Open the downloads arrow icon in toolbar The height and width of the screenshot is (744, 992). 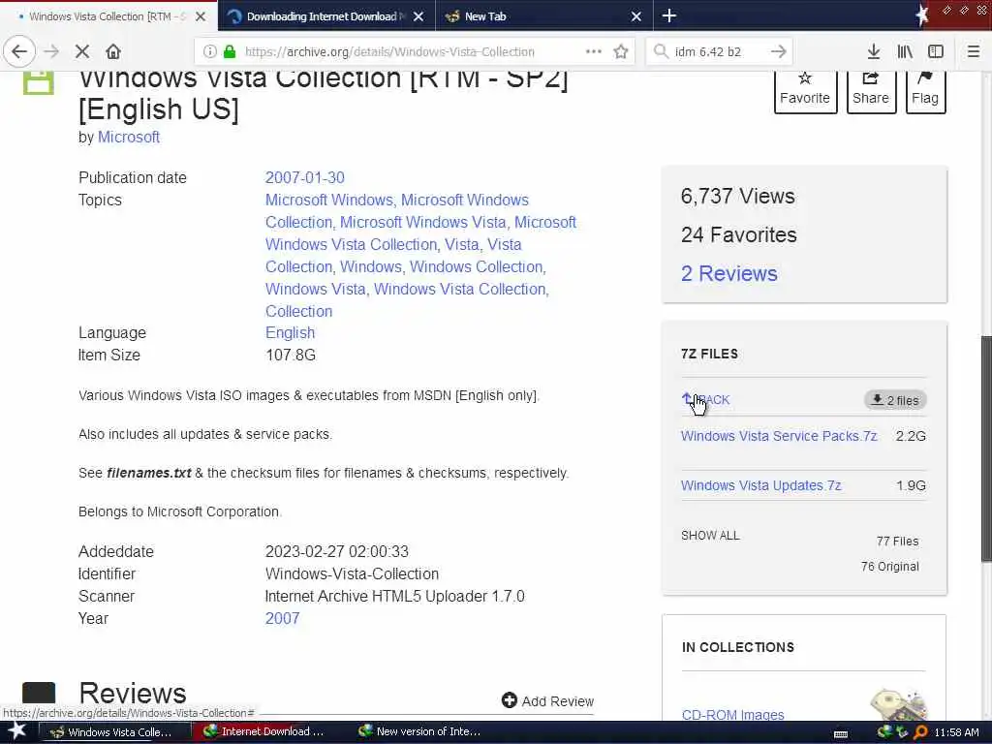point(874,51)
